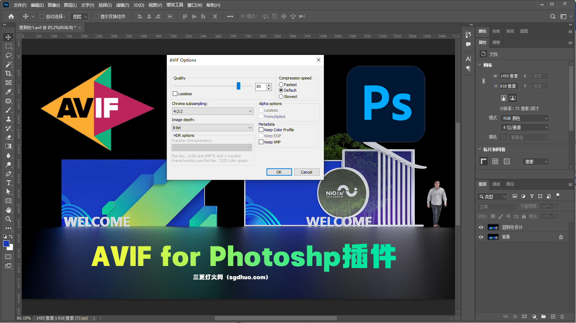Select the Eraser tool
This screenshot has height=323, width=576.
(x=8, y=137)
